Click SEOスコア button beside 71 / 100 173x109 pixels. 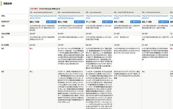[108, 22]
